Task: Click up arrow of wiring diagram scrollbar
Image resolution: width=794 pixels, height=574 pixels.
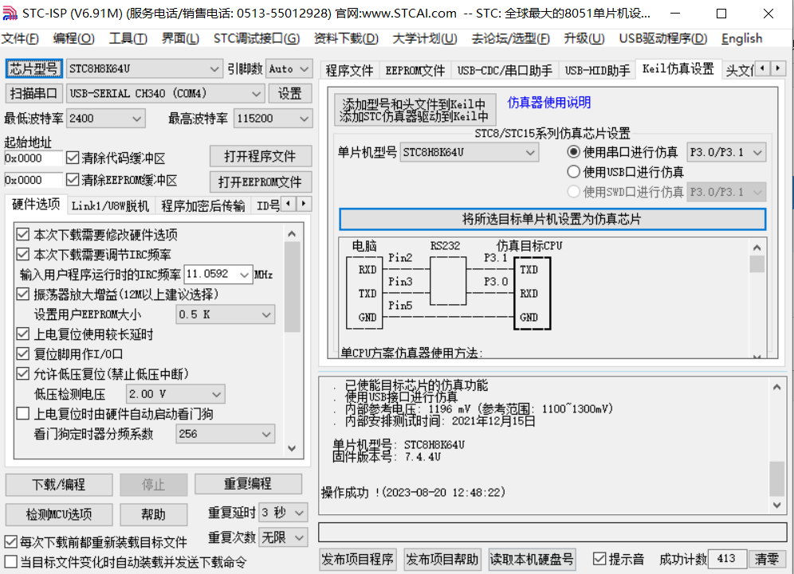Action: tap(757, 248)
